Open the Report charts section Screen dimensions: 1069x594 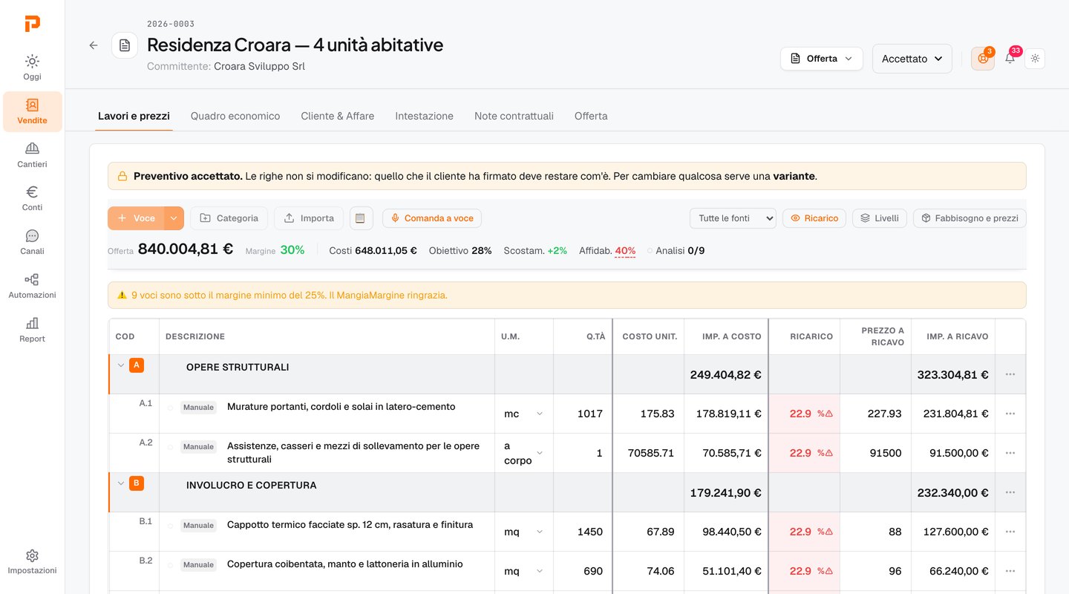pos(32,330)
